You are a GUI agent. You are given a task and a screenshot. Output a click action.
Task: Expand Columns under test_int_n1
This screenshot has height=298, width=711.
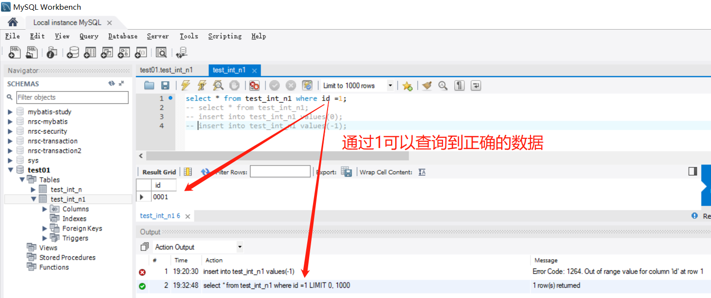[45, 209]
